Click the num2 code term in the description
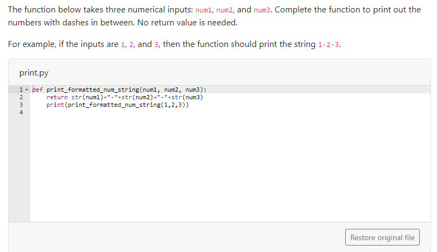The image size is (437, 252). click(x=224, y=10)
